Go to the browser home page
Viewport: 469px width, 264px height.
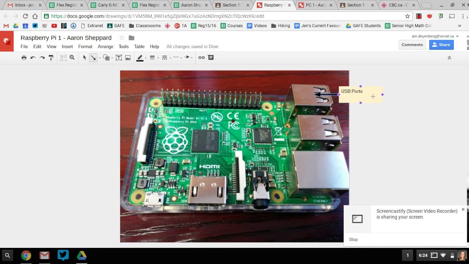35,16
